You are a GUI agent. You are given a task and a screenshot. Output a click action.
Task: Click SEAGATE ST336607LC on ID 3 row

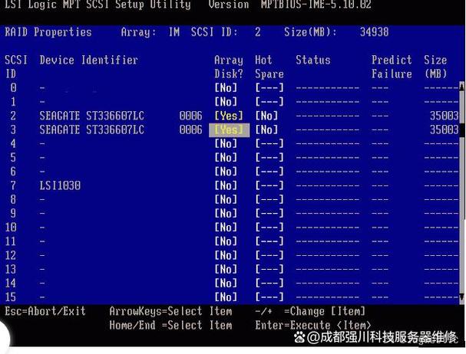click(92, 130)
